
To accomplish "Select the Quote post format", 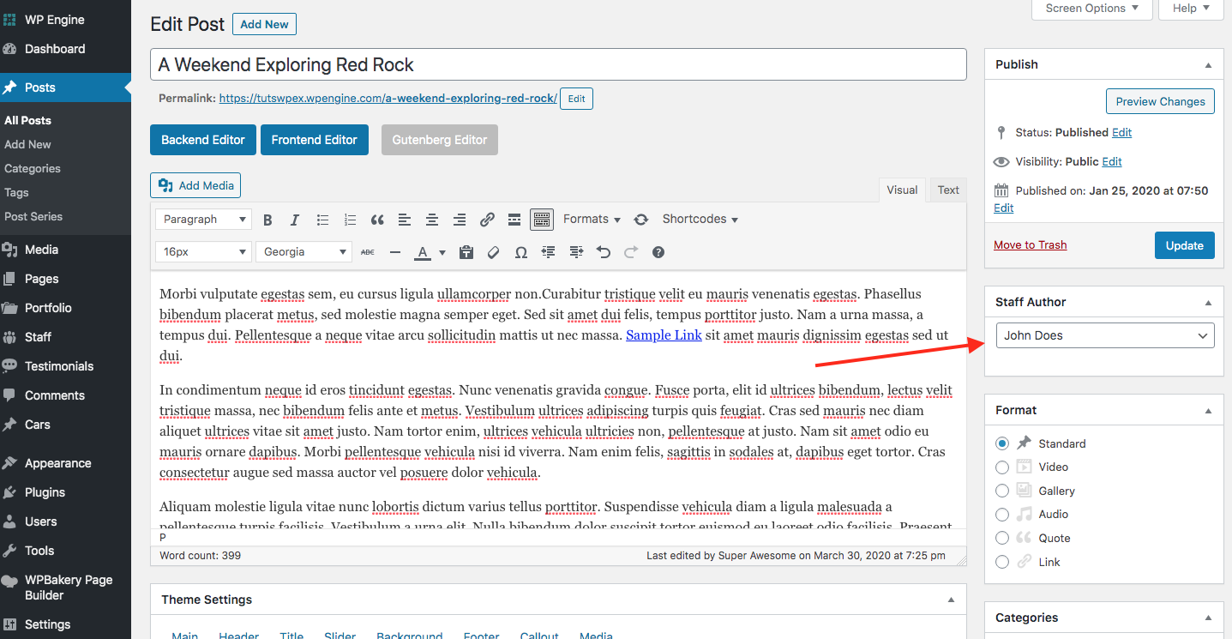I will pyautogui.click(x=1002, y=539).
